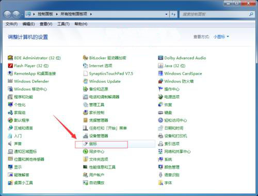Click the 个性化 icon
Screen dimensions: 258x196
pyautogui.click(x=10, y=104)
